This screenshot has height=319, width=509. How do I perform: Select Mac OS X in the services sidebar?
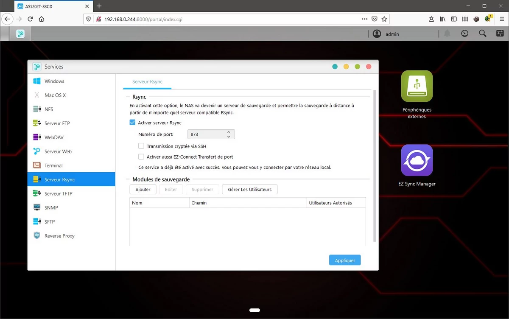pyautogui.click(x=71, y=95)
